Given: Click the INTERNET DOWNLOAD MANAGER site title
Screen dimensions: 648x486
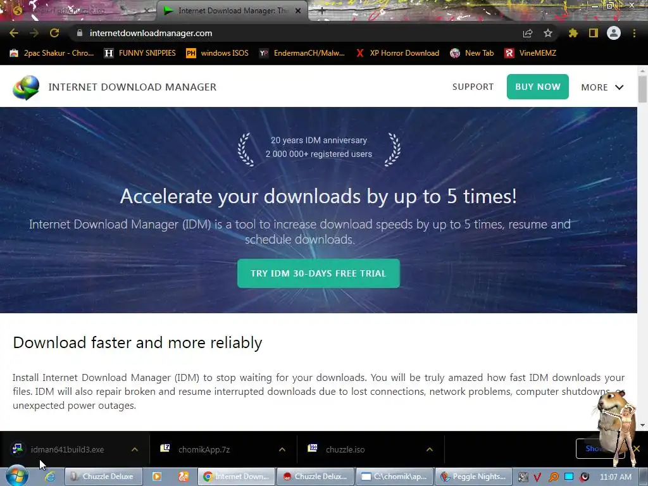Looking at the screenshot, I should click(132, 87).
